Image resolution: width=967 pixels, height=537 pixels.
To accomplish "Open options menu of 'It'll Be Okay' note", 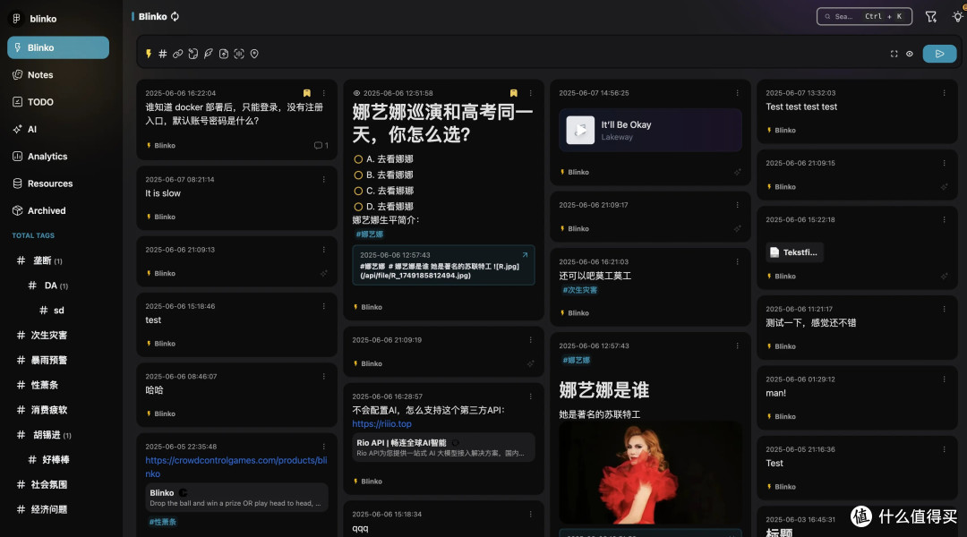I will [737, 93].
